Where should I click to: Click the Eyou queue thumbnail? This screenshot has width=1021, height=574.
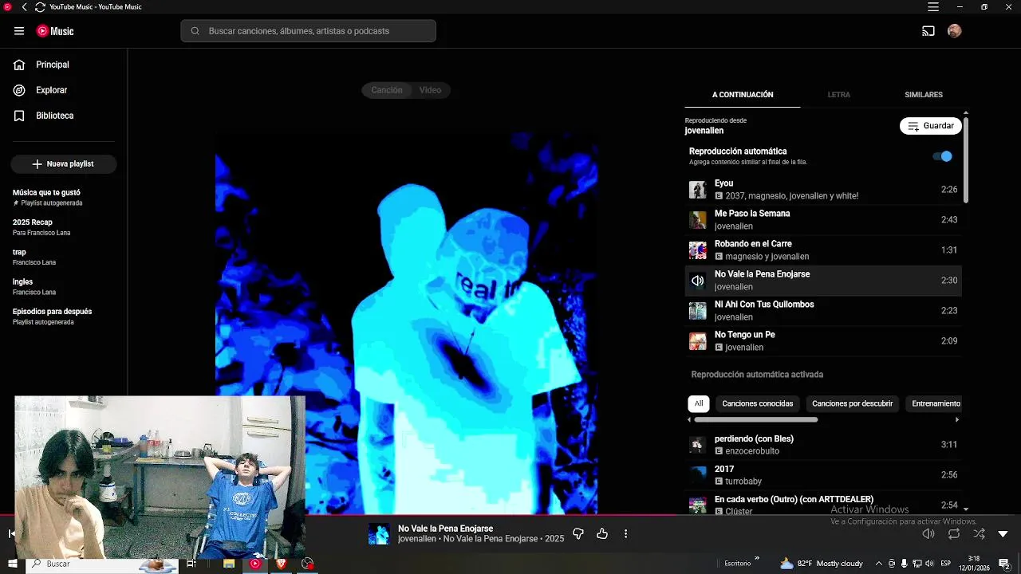(698, 190)
